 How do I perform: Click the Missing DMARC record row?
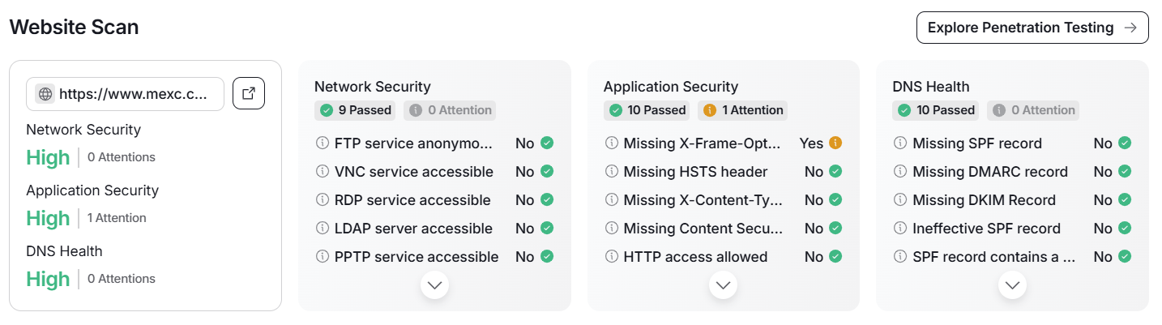[990, 172]
